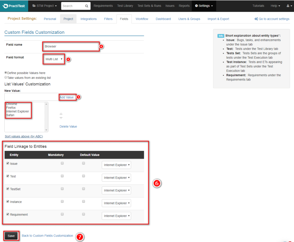Uncheck the Issue entity checkbox
294x242 pixels.
[8, 163]
